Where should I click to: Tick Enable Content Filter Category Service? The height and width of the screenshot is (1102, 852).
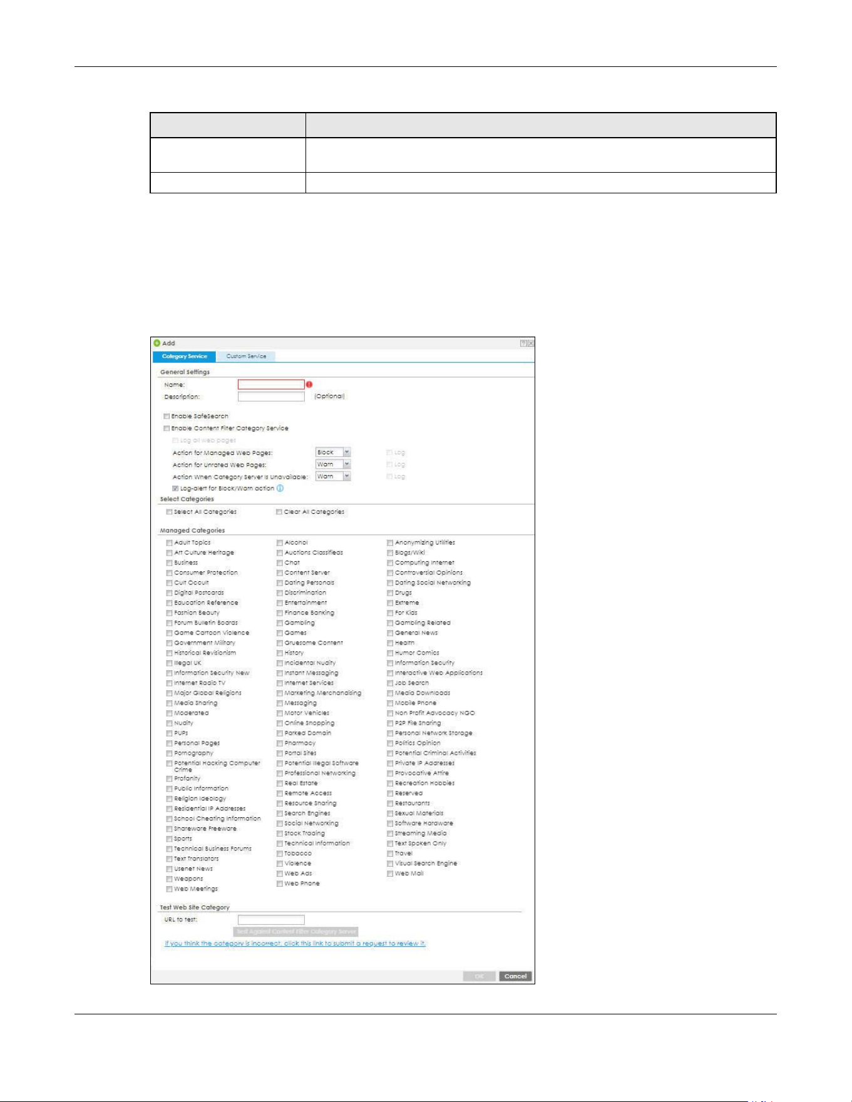167,429
